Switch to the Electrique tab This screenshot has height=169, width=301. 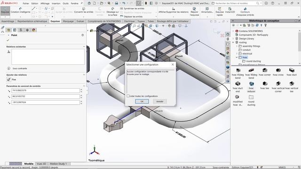(x=129, y=21)
